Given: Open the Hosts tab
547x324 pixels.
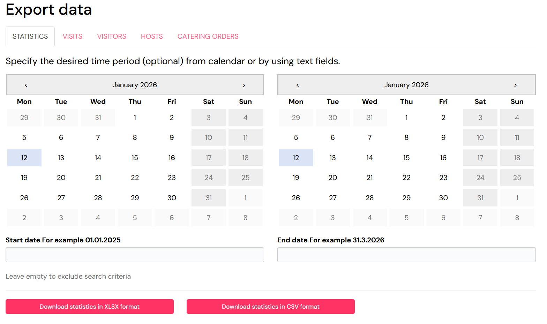Looking at the screenshot, I should pos(152,36).
